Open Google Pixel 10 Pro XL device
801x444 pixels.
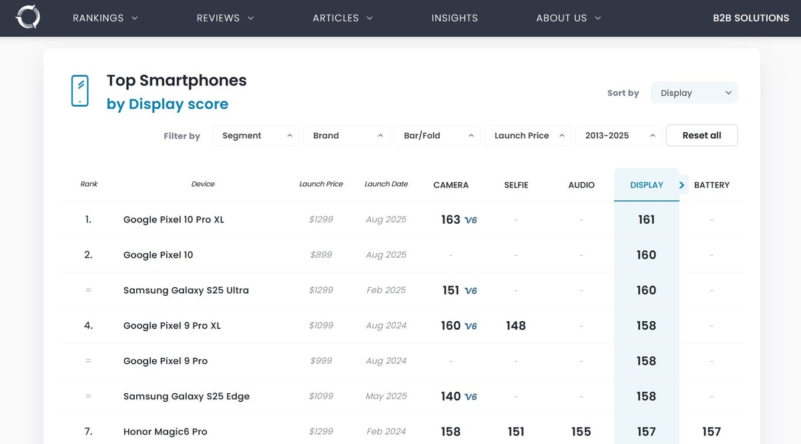click(x=174, y=220)
